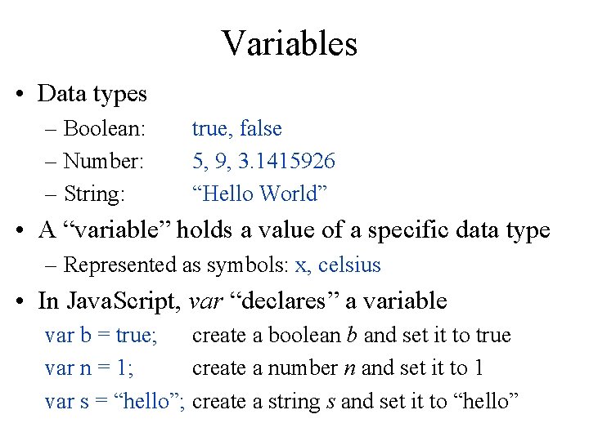This screenshot has width=589, height=441.
Task: Select the blue "Hello World" string example
Action: pyautogui.click(x=259, y=194)
